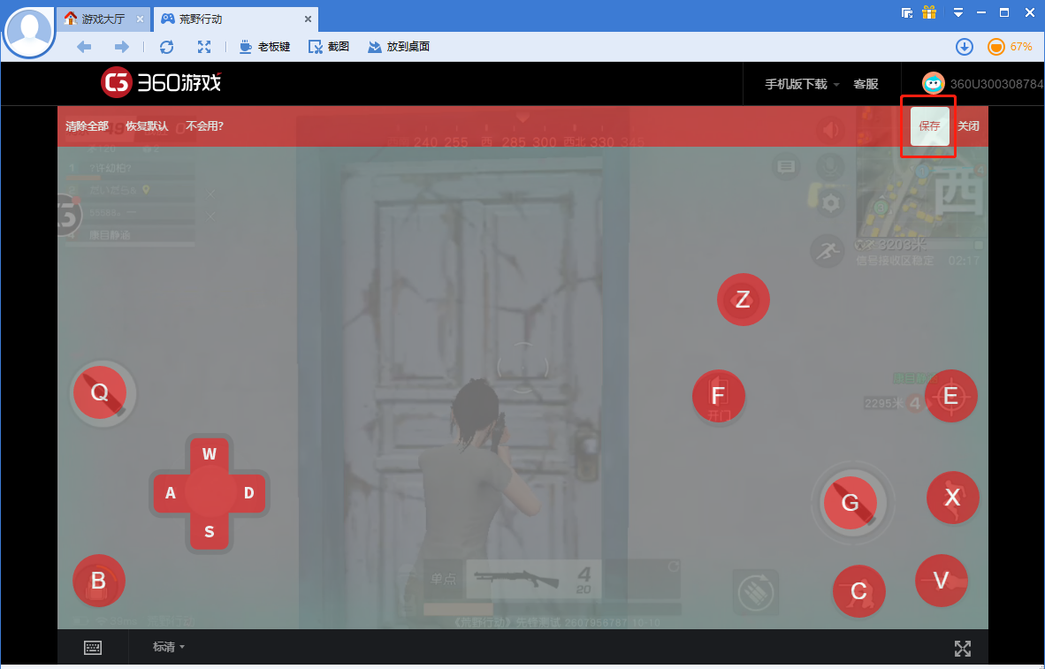The height and width of the screenshot is (669, 1045).
Task: Enter fullscreen with the expand arrows icon
Action: [x=963, y=649]
